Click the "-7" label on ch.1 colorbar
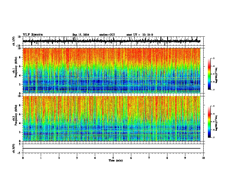229x177 pixels. pyautogui.click(x=213, y=90)
